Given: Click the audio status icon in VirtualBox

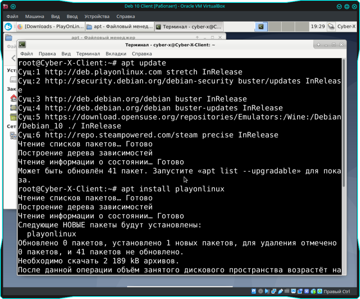Looking at the screenshot, I should click(267, 291).
